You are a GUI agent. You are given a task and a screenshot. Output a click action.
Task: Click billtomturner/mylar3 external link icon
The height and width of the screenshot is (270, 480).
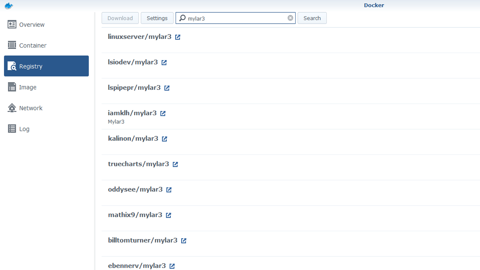pyautogui.click(x=184, y=241)
